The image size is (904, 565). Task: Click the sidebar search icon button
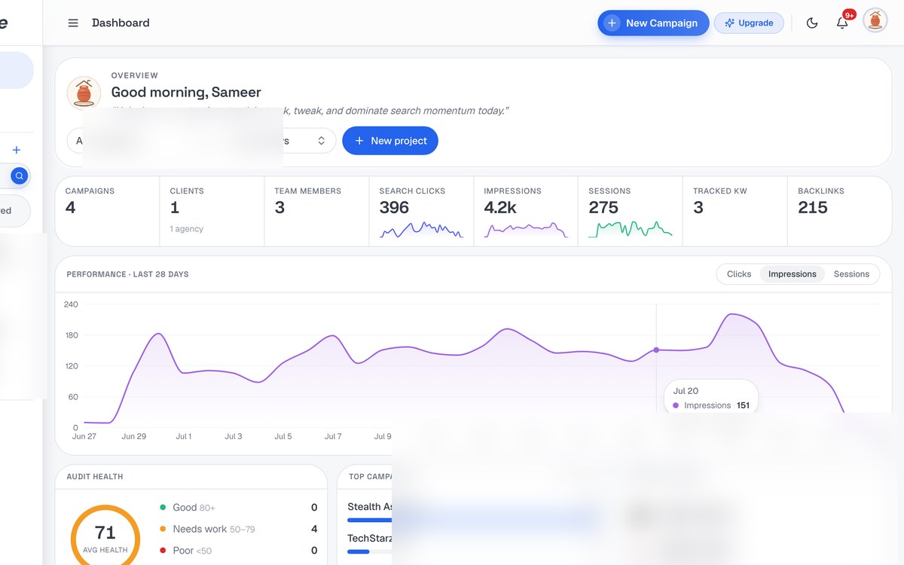pyautogui.click(x=20, y=176)
